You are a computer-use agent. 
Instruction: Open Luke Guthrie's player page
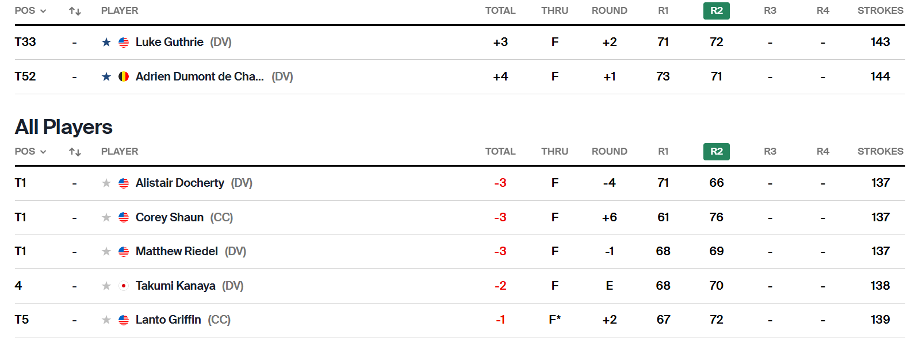(169, 42)
